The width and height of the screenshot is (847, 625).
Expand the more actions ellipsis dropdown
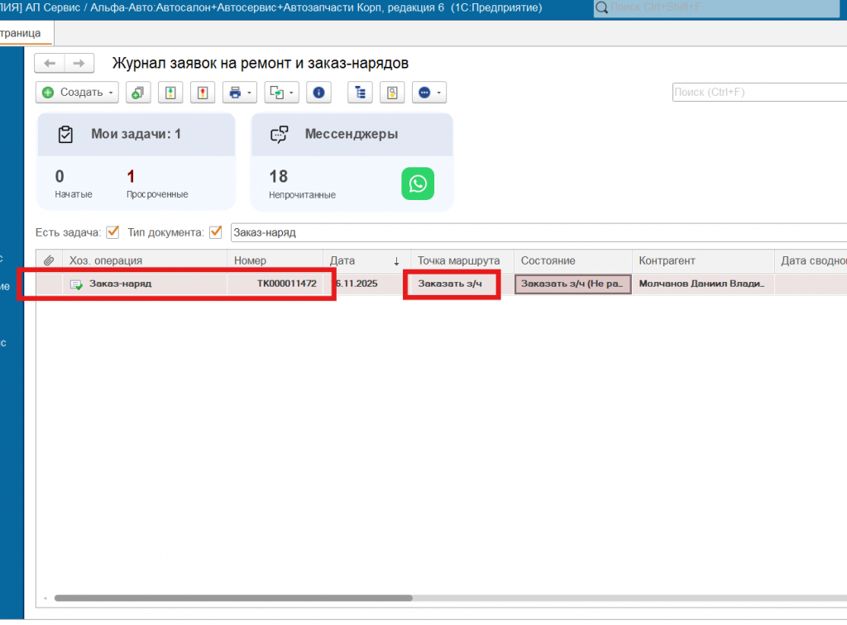pos(428,93)
